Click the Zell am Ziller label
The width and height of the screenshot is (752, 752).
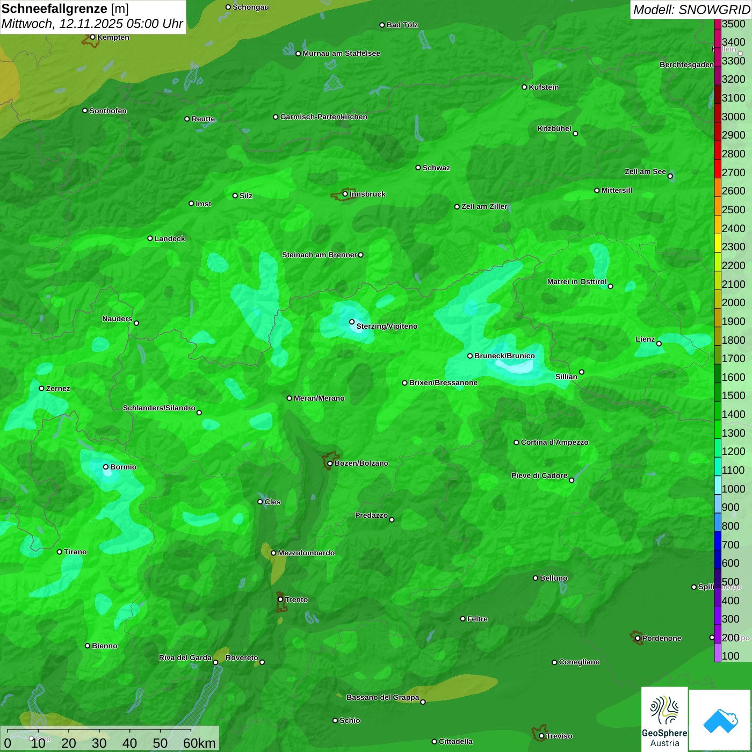(485, 206)
